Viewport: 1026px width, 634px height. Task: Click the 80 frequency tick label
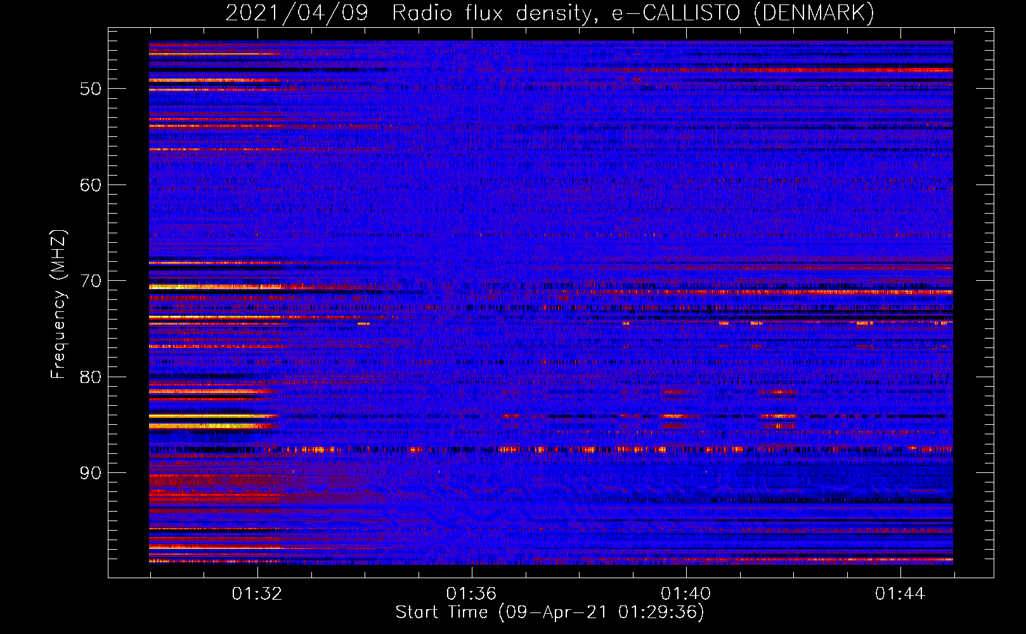click(91, 377)
